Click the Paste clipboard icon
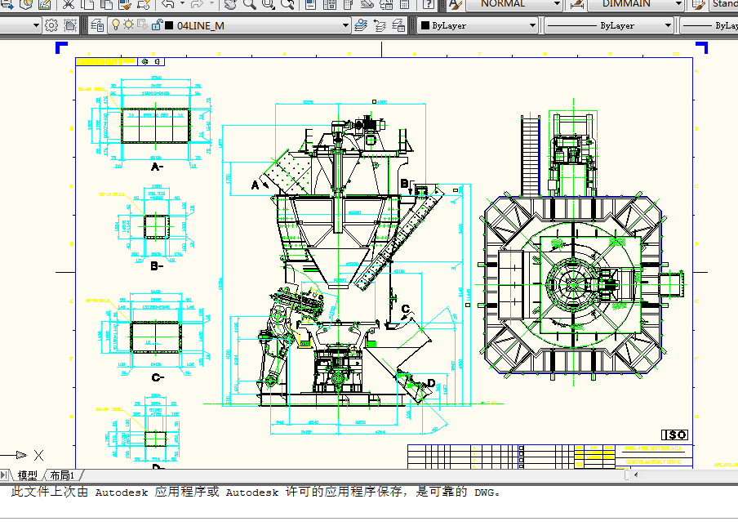 [x=106, y=5]
